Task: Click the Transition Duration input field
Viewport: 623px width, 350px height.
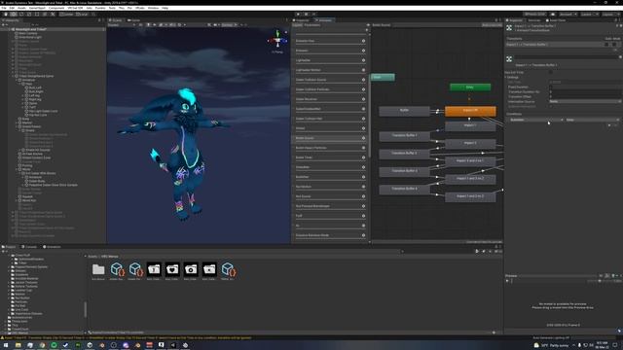Action: click(x=585, y=92)
